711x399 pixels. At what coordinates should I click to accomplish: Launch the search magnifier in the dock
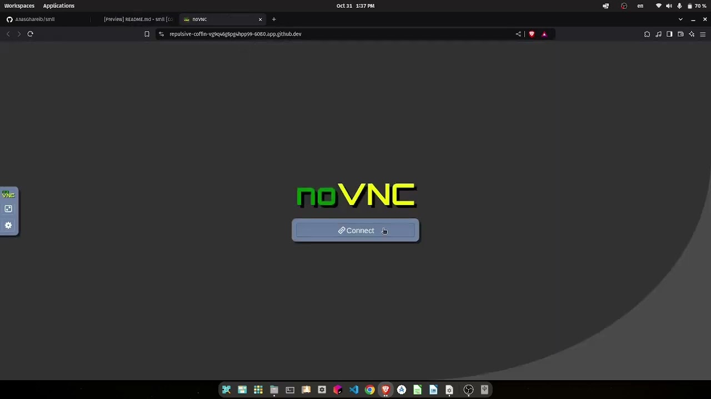(x=226, y=390)
